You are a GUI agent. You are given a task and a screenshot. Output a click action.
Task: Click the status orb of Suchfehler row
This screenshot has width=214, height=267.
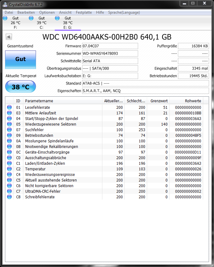(x=9, y=130)
